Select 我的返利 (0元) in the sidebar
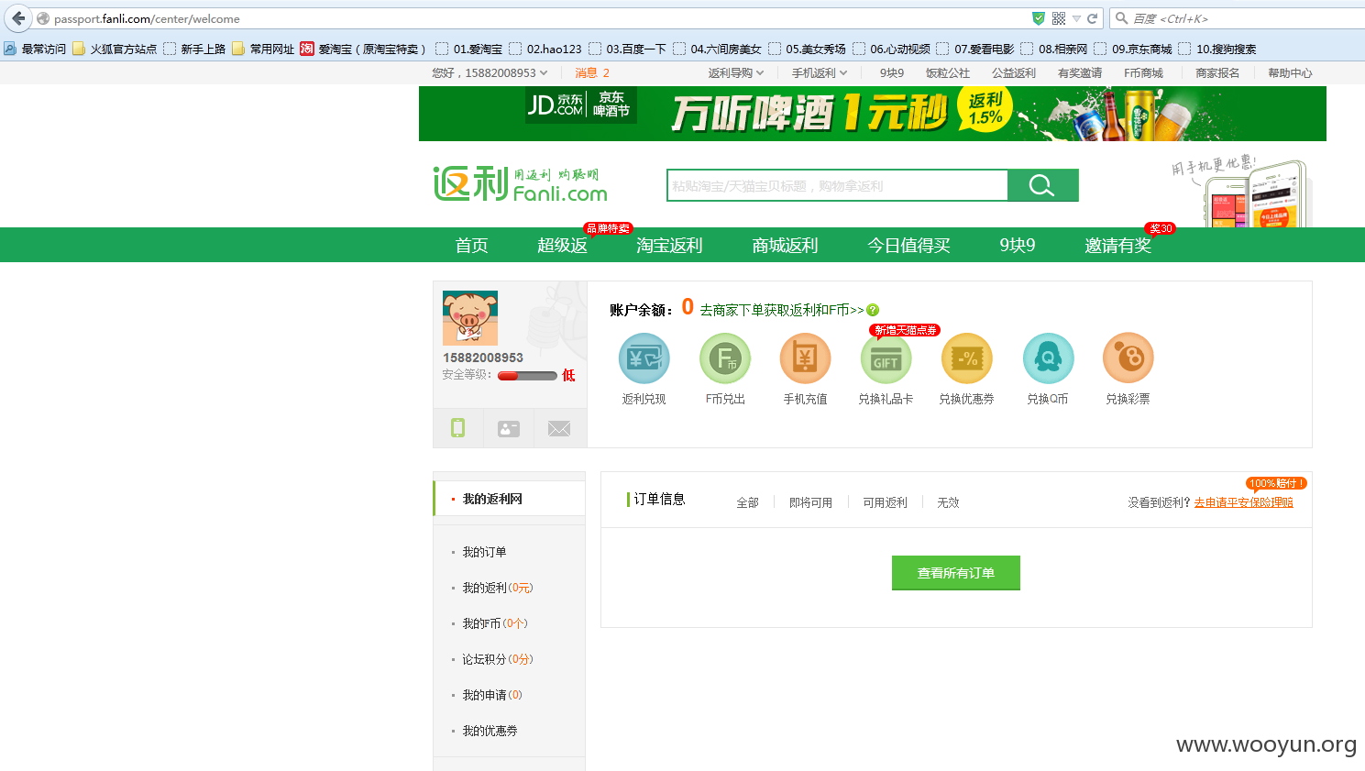The image size is (1365, 771). 497,588
